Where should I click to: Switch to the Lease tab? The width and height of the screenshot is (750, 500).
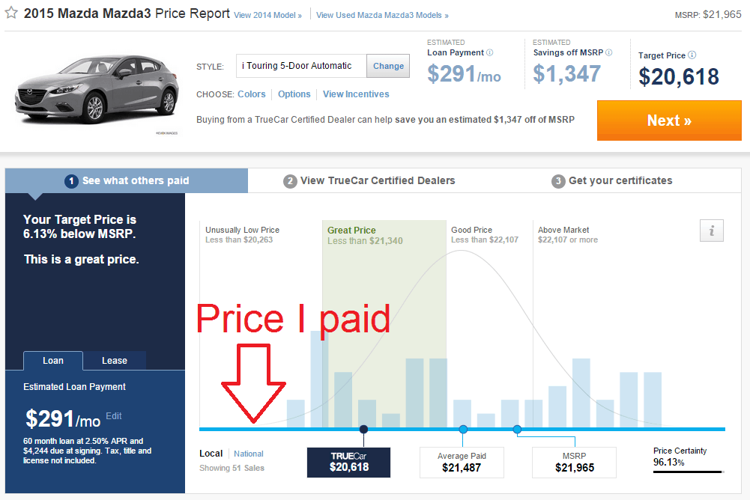115,361
